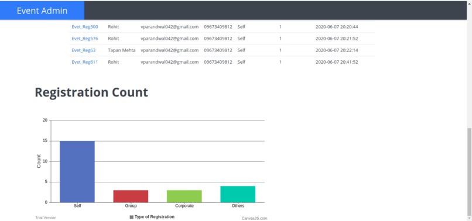Viewport: 472px width, 221px height.
Task: Select Rohit in Evet_Reg576 row
Action: pos(114,39)
